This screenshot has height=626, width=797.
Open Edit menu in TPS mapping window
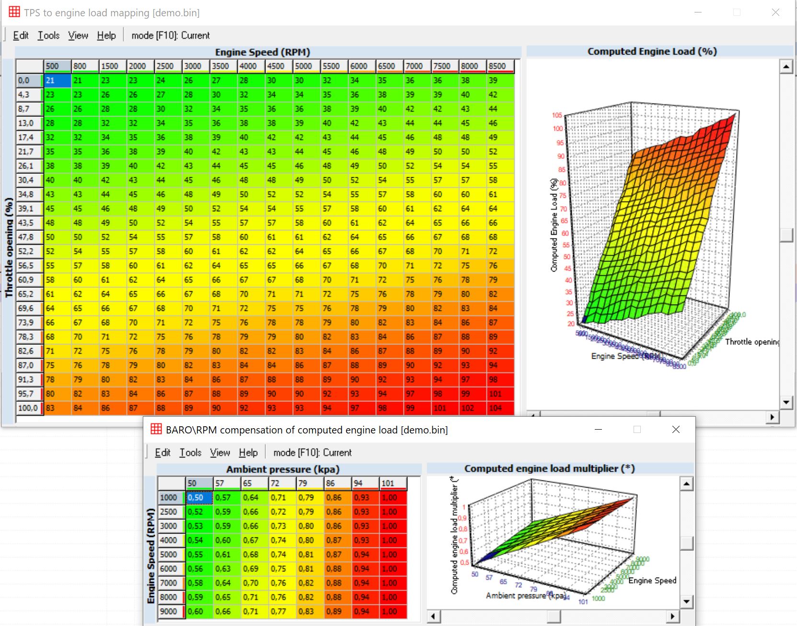pos(21,35)
